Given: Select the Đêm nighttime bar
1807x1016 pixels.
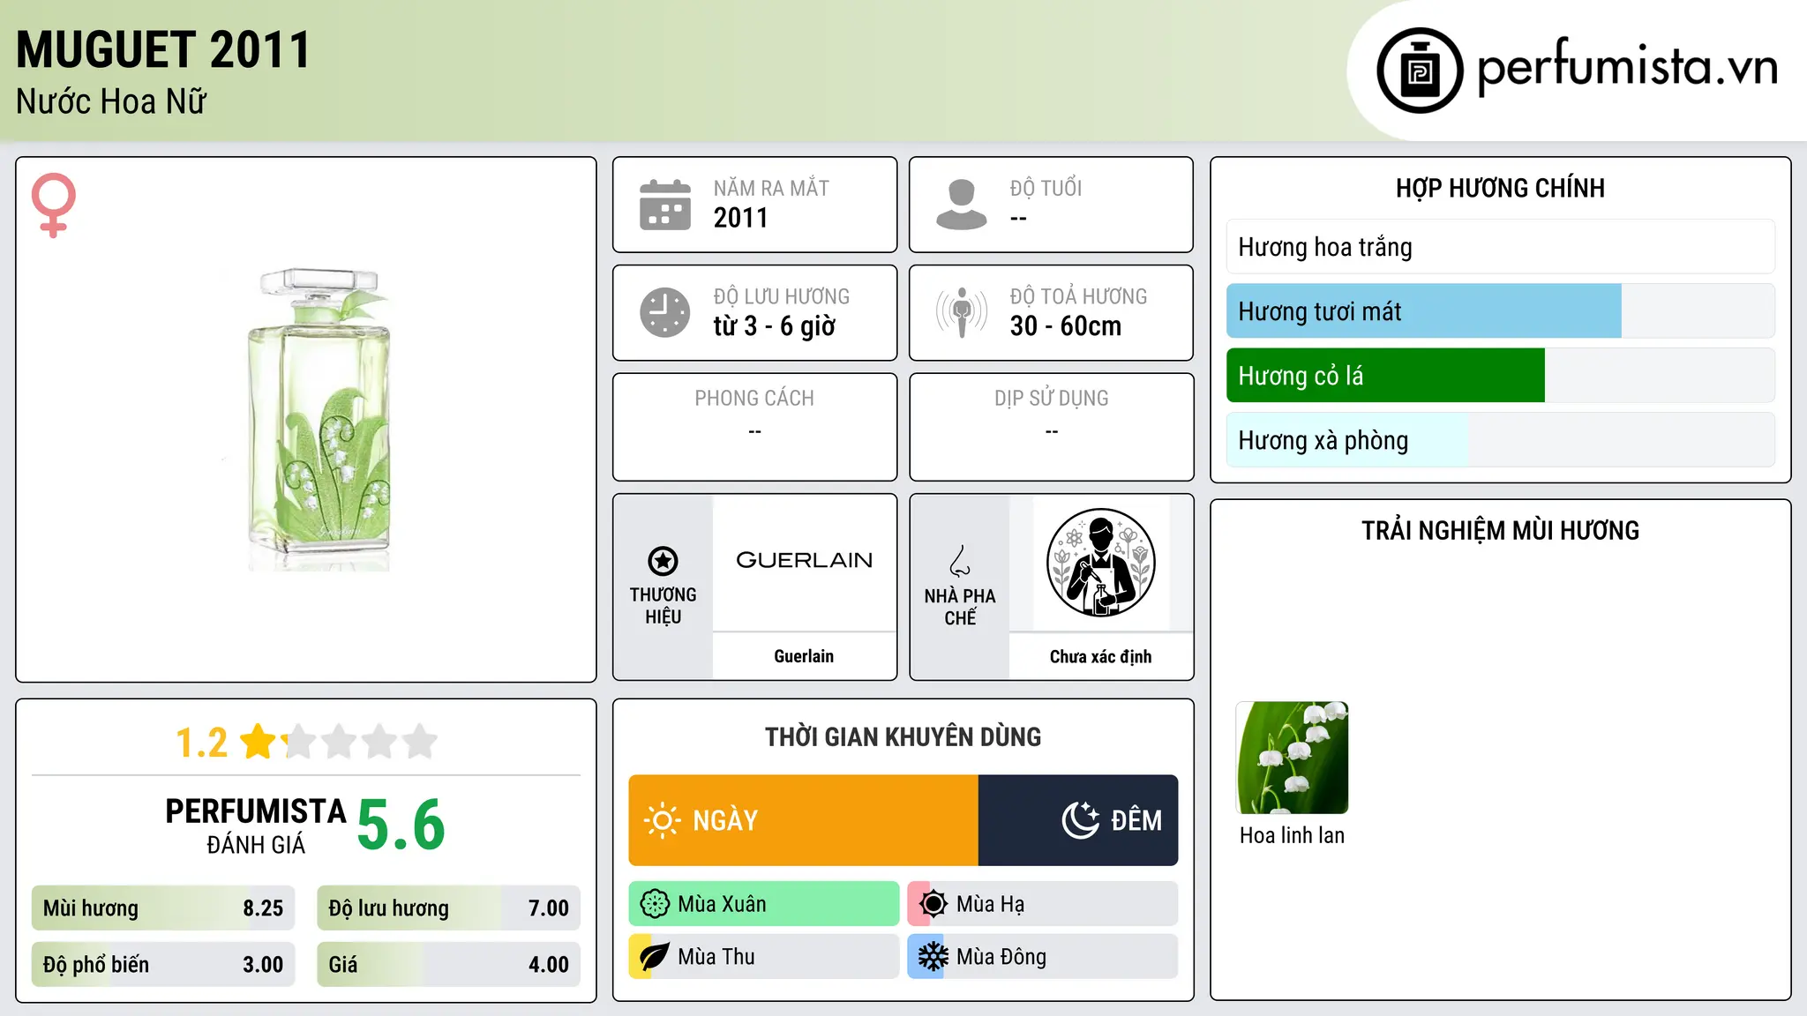Looking at the screenshot, I should tap(1078, 820).
